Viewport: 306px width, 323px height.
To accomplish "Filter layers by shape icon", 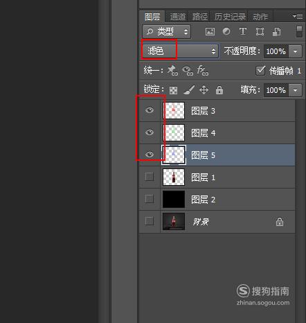I will tap(260, 31).
